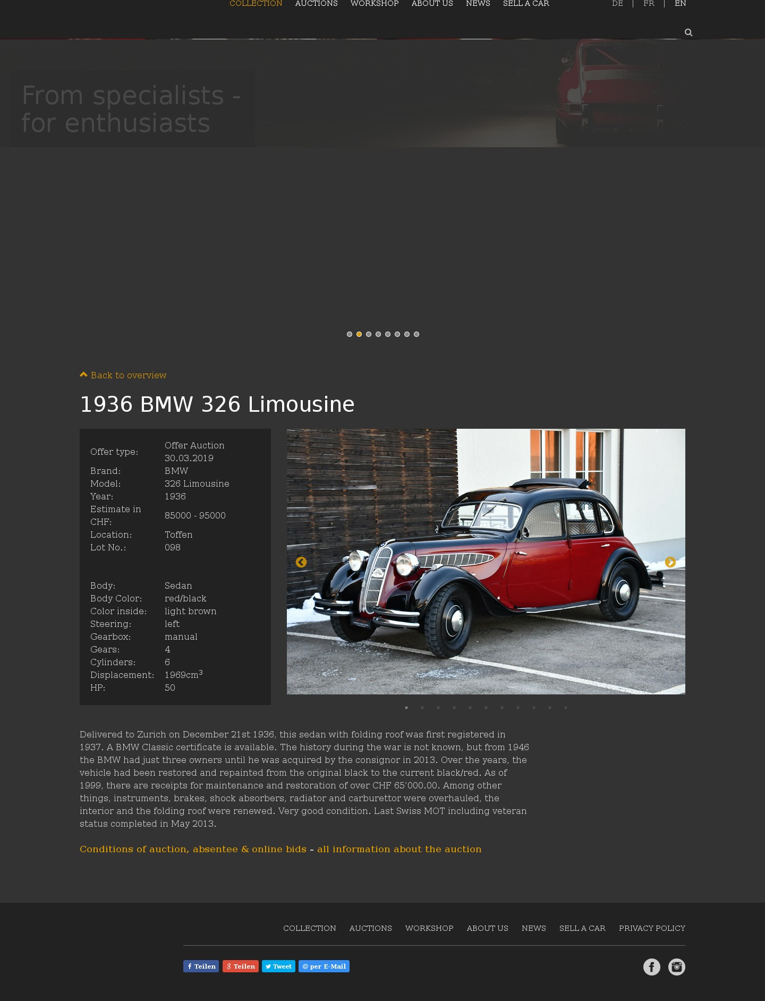Switch language to FR
The width and height of the screenshot is (765, 1001).
tap(649, 4)
